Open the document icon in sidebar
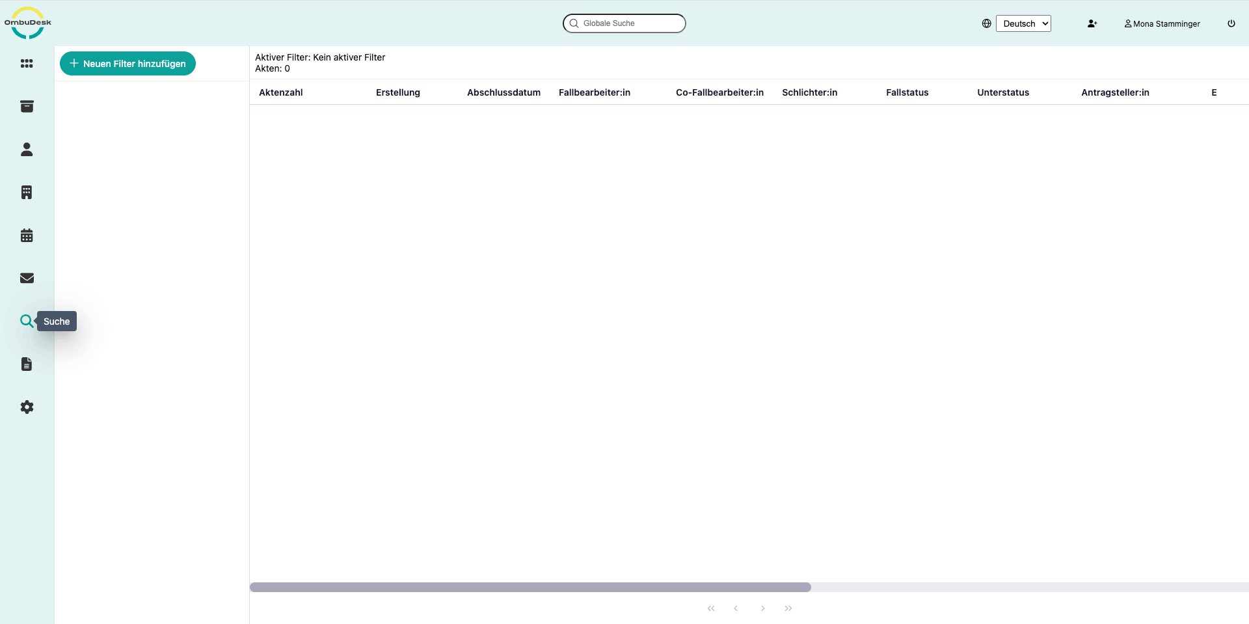Screen dimensions: 1249x624 click(27, 364)
